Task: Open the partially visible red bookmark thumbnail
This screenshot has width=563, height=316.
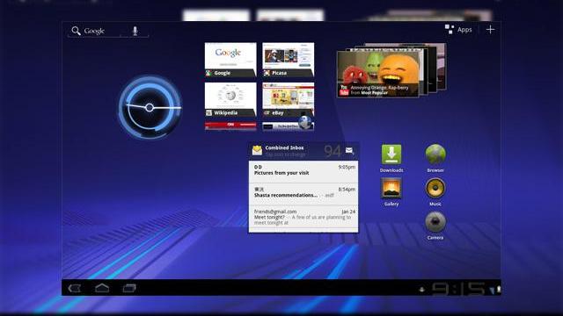Action: pos(230,126)
